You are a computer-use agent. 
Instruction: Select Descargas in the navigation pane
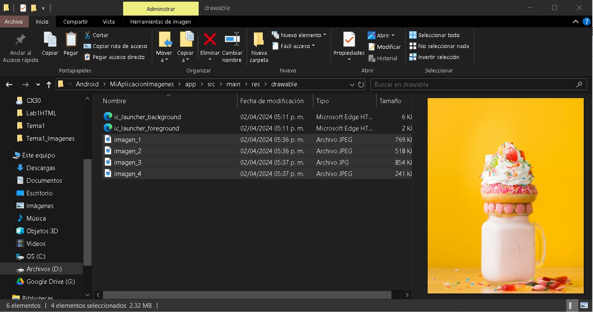point(40,168)
